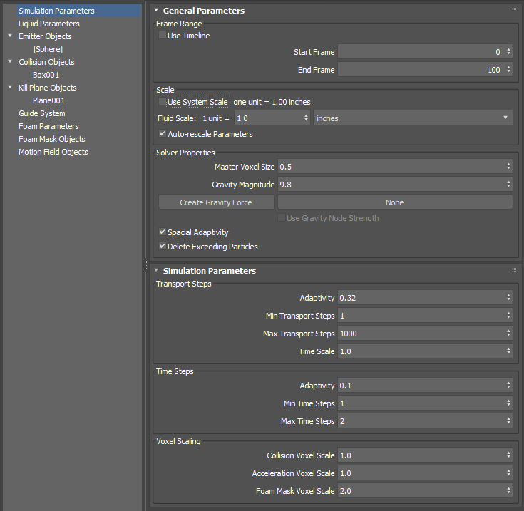Open the inches unit dropdown
Image resolution: width=524 pixels, height=511 pixels.
pos(413,118)
